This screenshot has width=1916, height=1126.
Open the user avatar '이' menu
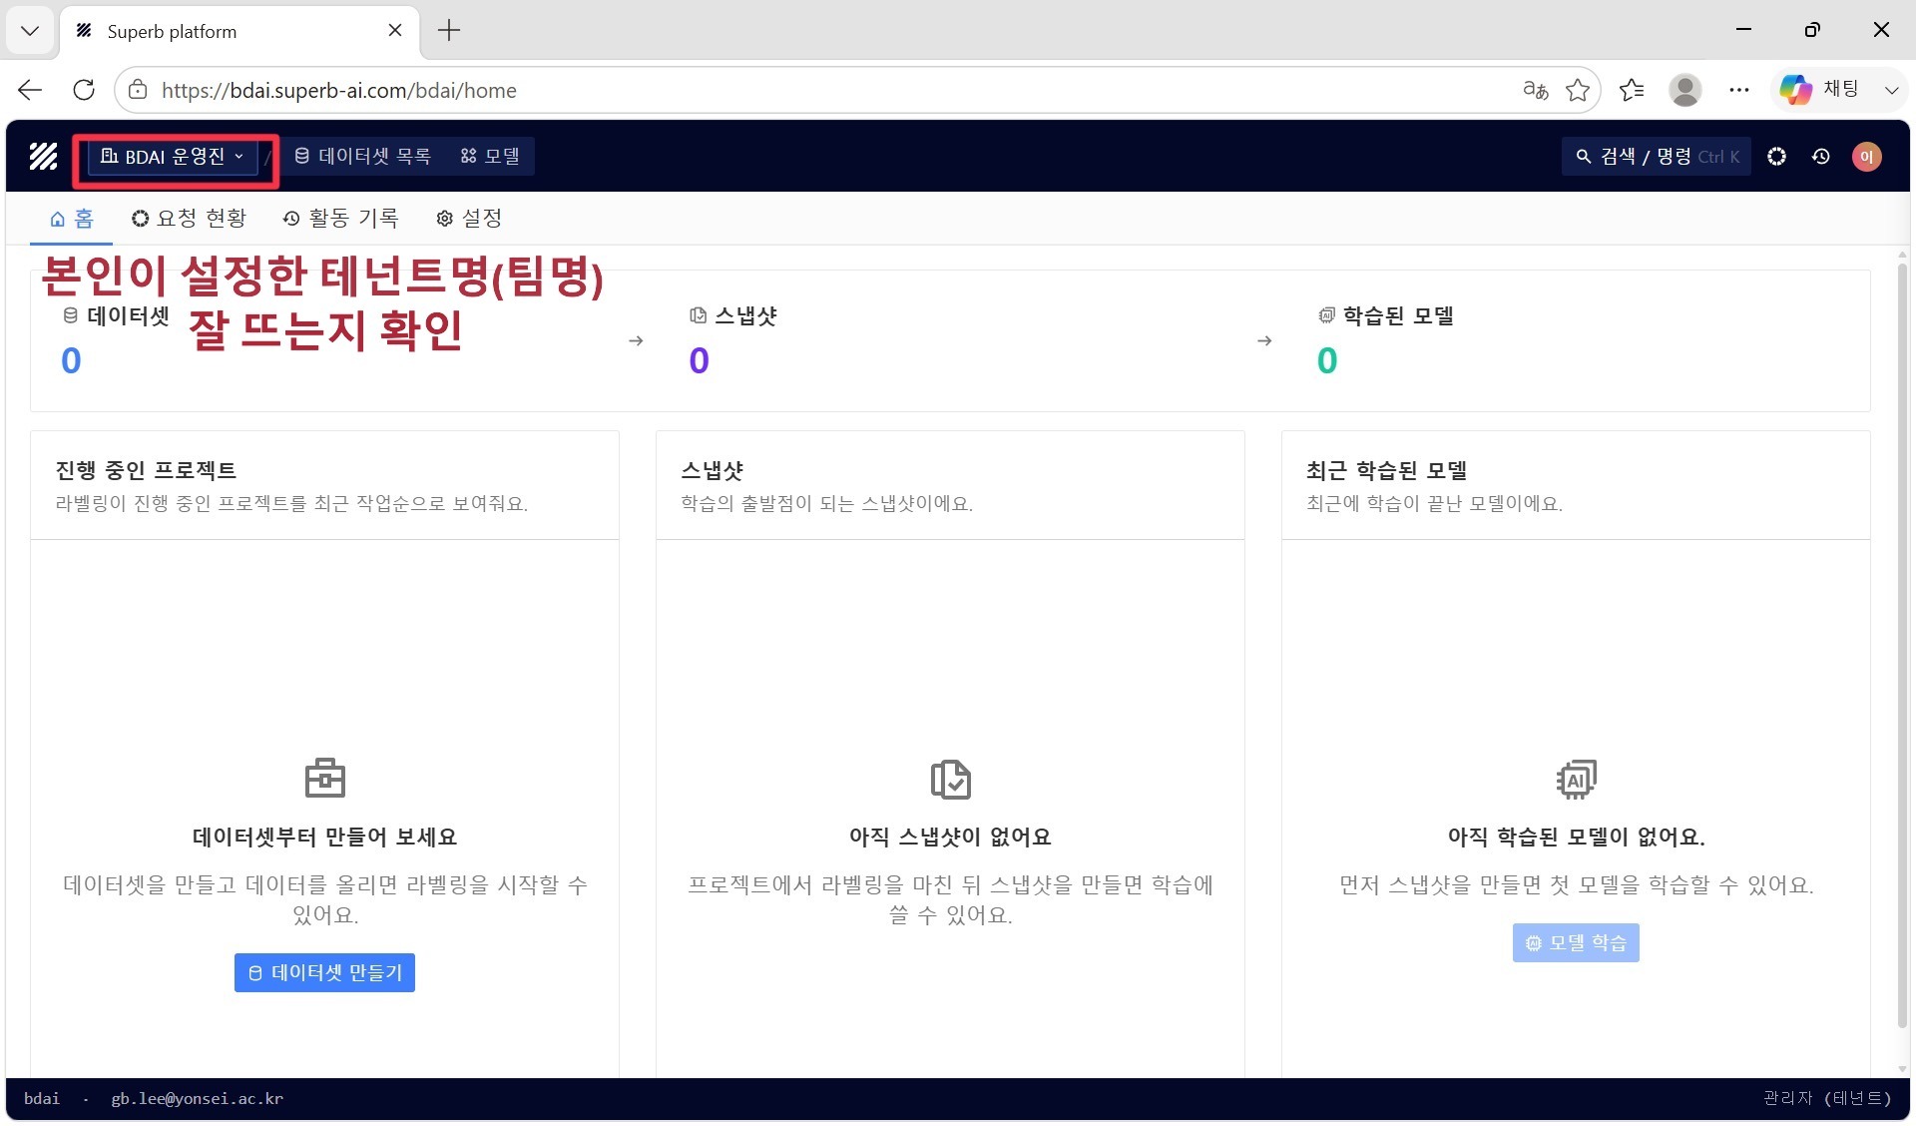pos(1866,157)
